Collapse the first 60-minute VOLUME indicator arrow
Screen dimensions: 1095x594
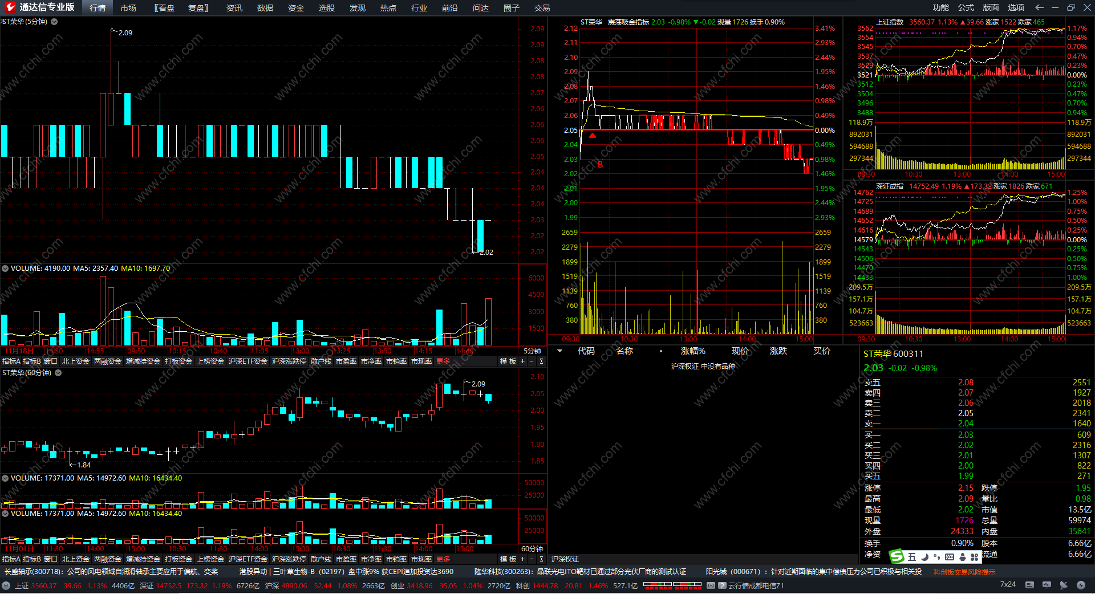pos(5,478)
